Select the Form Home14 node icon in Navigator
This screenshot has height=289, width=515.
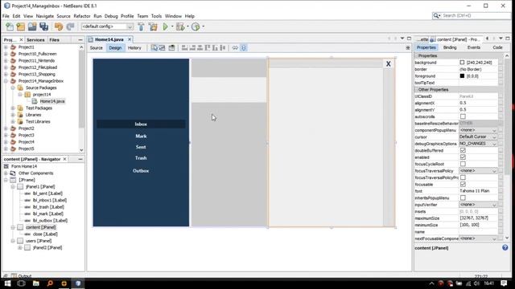click(x=6, y=166)
